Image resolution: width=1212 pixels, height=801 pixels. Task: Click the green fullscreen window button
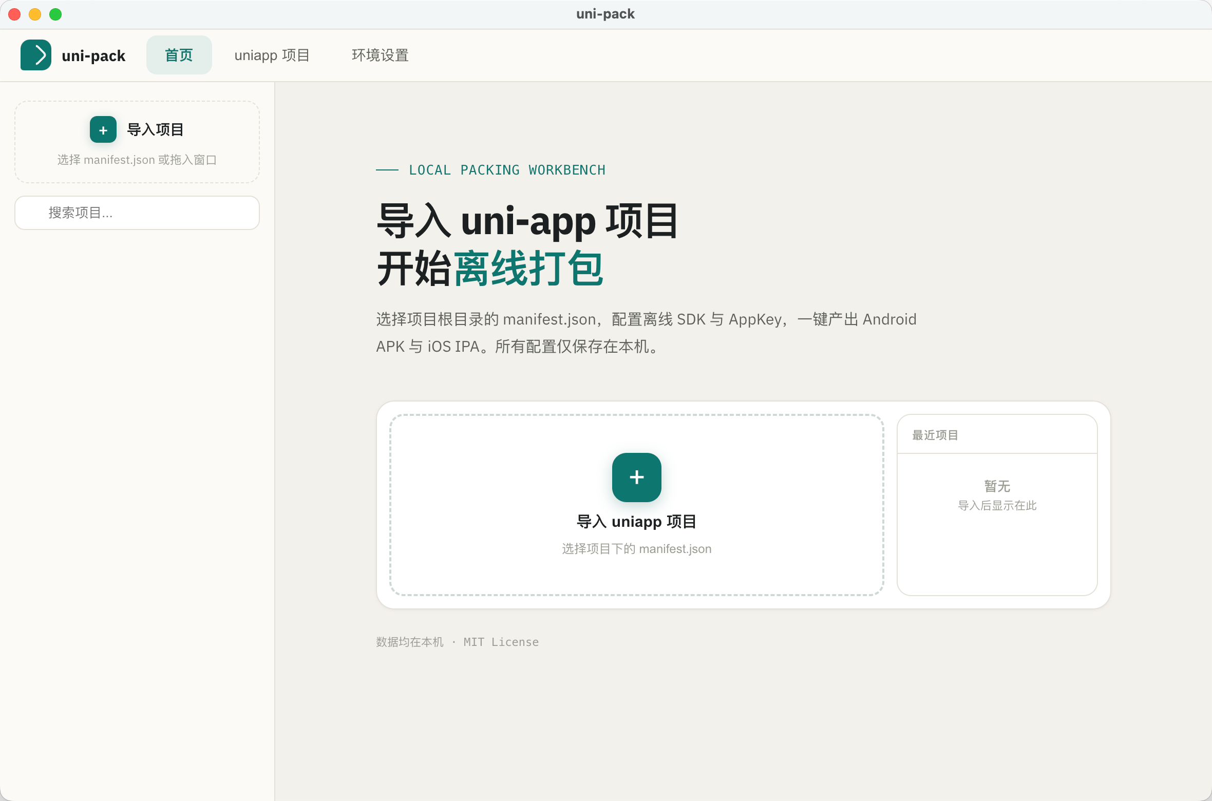tap(55, 14)
